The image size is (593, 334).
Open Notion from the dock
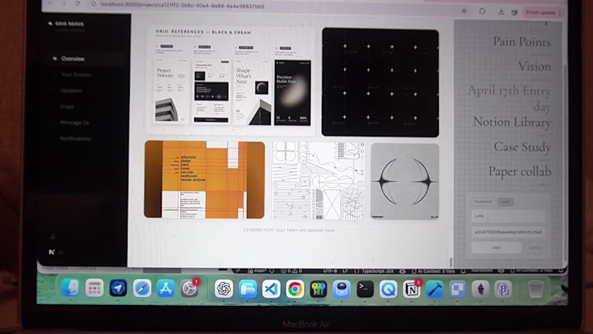(412, 289)
